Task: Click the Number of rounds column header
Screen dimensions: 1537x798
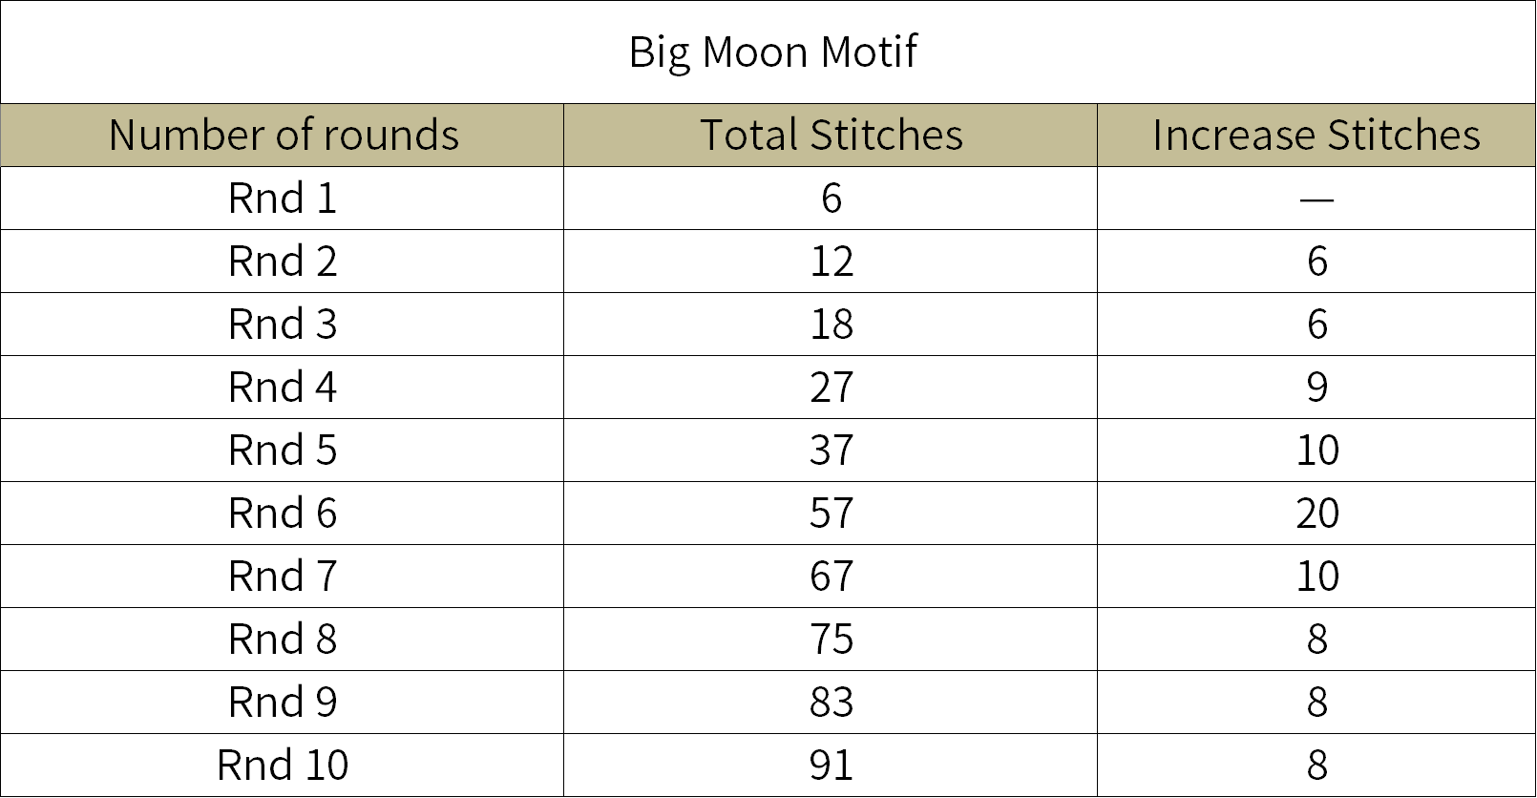Action: (283, 135)
